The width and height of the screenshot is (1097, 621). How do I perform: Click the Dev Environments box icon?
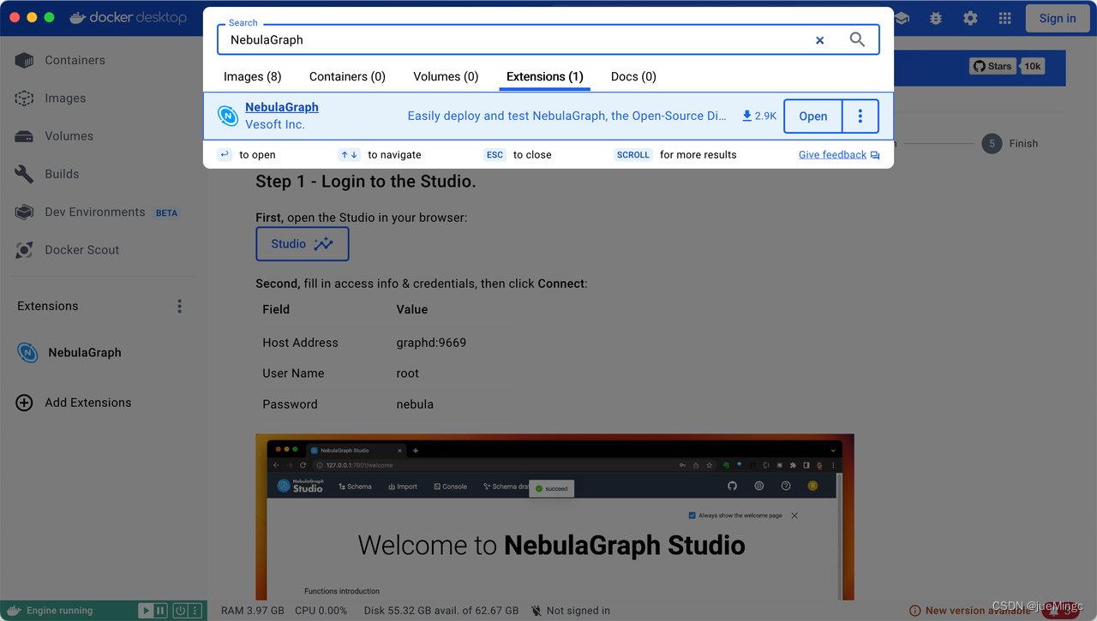pos(24,212)
